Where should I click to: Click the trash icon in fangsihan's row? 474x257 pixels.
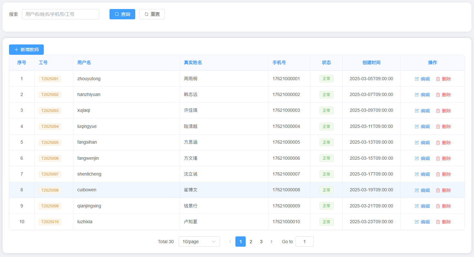(438, 143)
